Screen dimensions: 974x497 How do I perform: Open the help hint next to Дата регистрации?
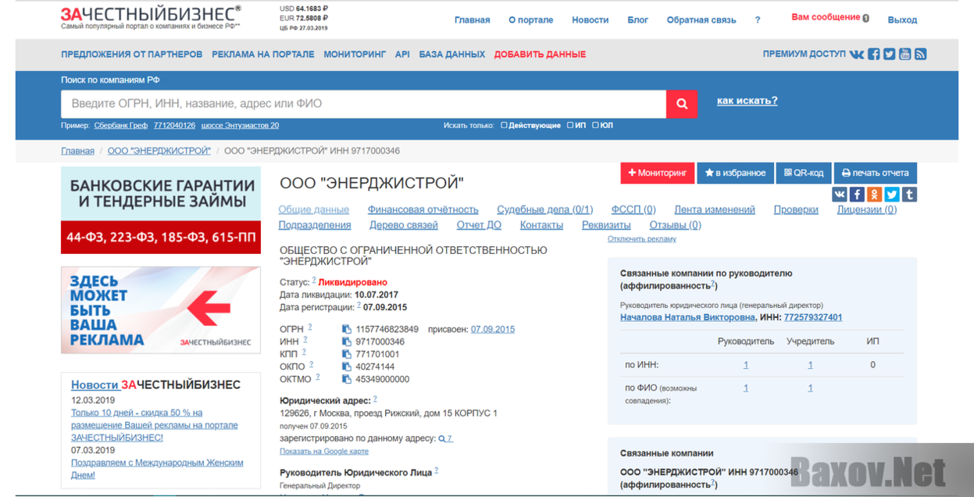(359, 305)
